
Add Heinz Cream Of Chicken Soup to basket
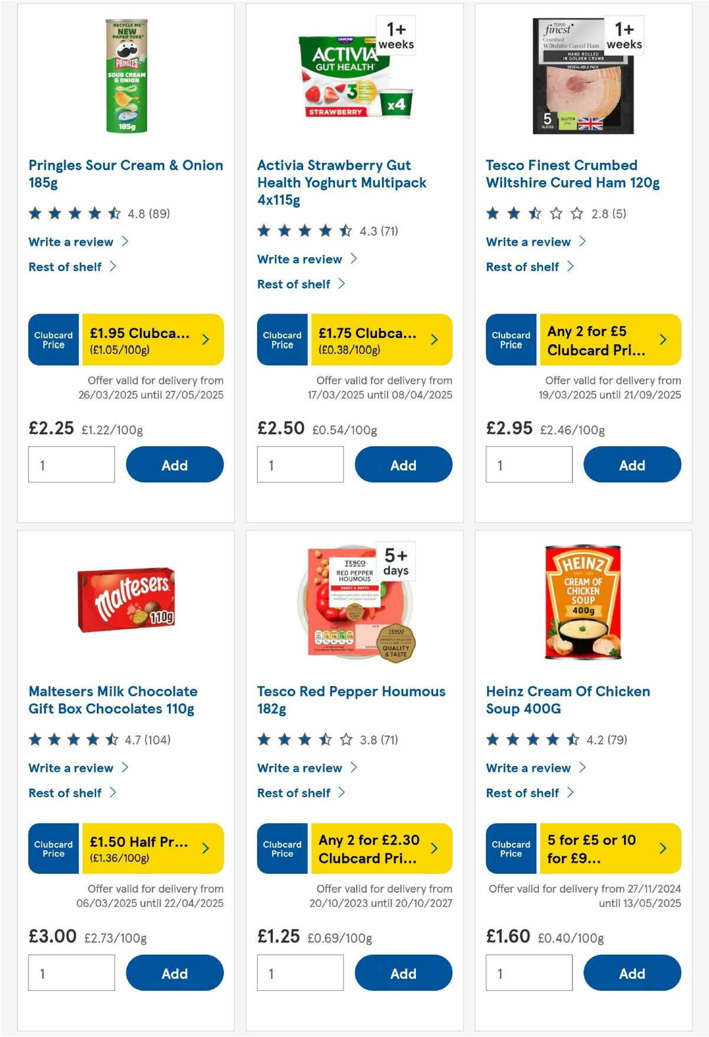(x=632, y=973)
